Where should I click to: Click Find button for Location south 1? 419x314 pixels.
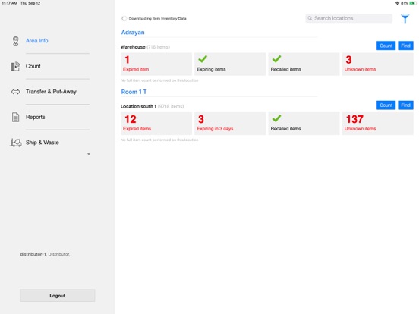(x=405, y=105)
